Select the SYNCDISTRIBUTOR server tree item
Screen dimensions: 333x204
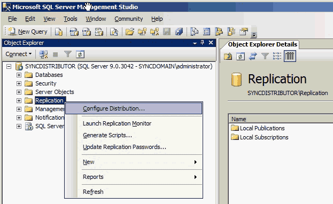(x=119, y=66)
